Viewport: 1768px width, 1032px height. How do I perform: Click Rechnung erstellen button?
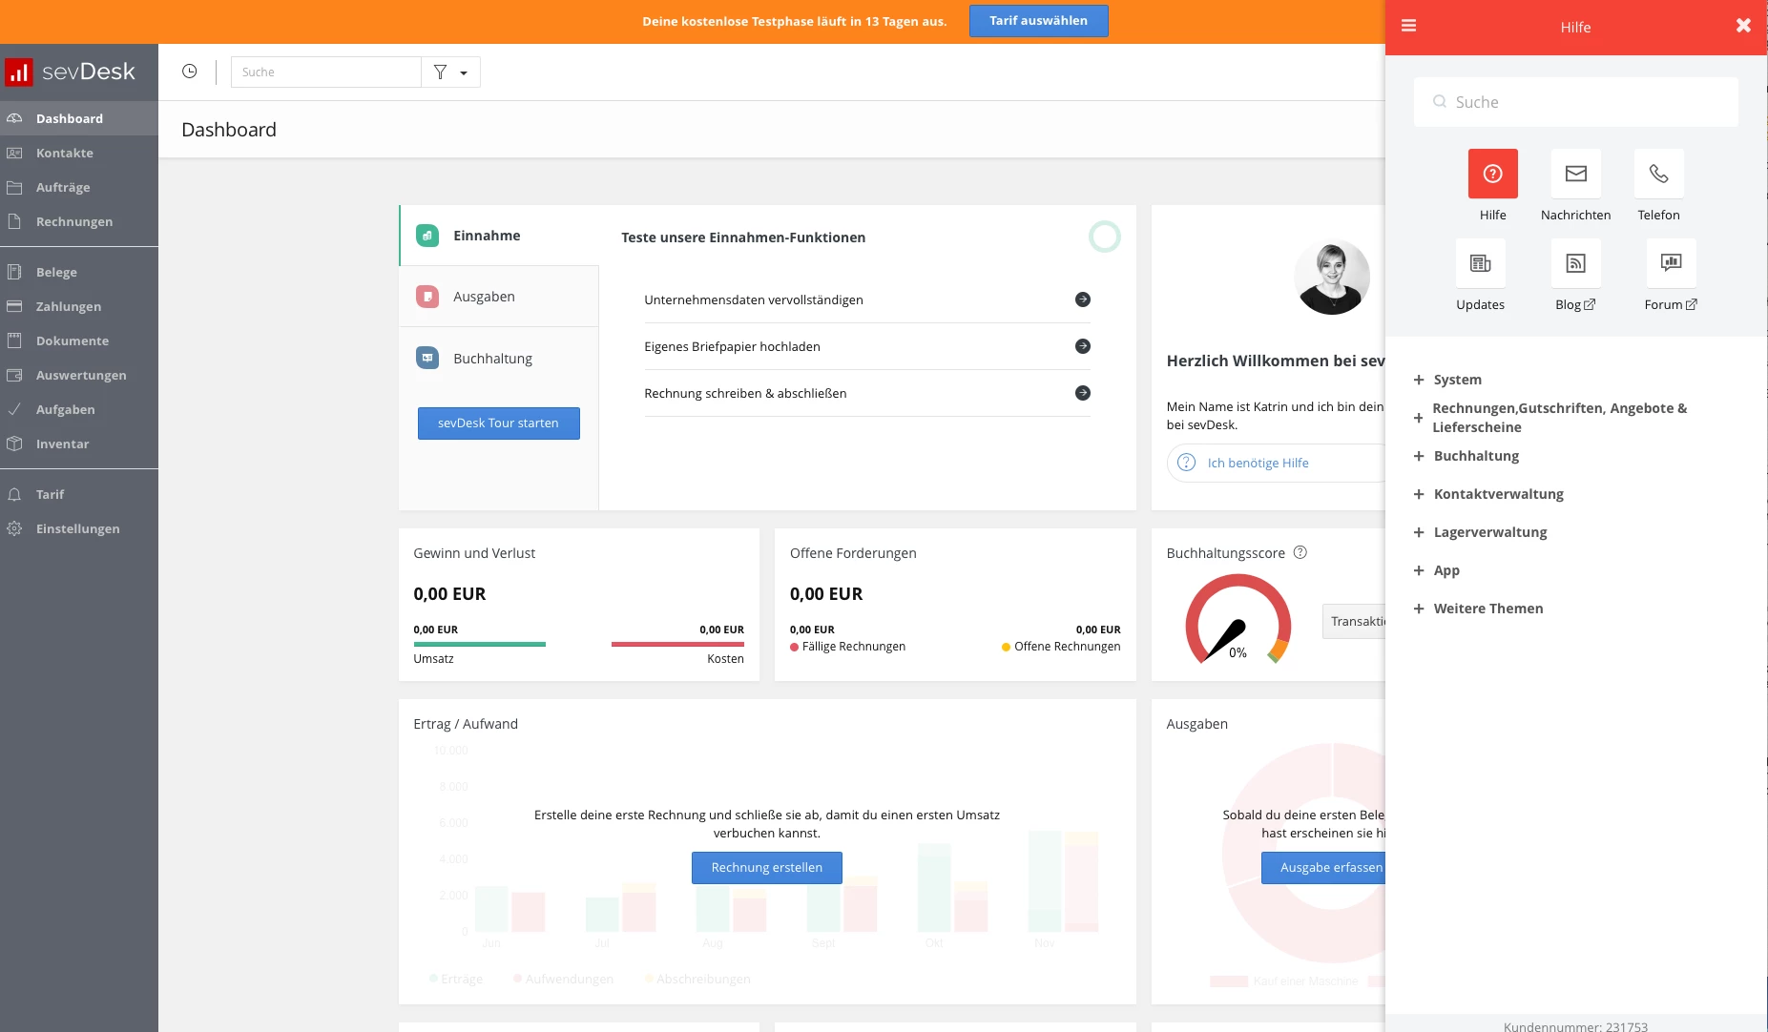pos(766,868)
